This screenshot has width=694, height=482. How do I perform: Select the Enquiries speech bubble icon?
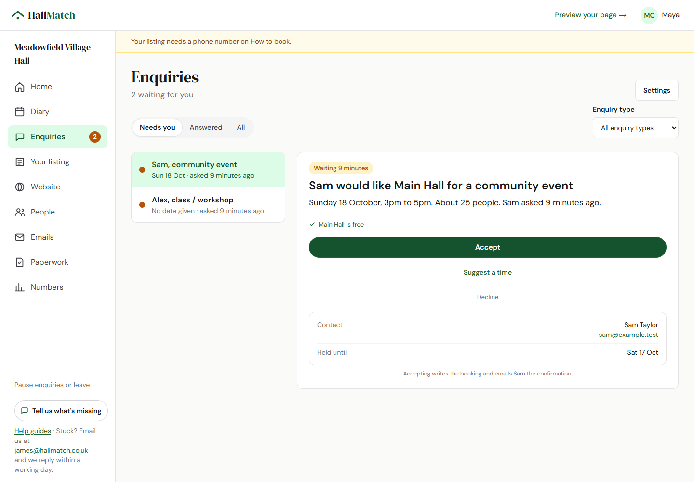tap(20, 137)
